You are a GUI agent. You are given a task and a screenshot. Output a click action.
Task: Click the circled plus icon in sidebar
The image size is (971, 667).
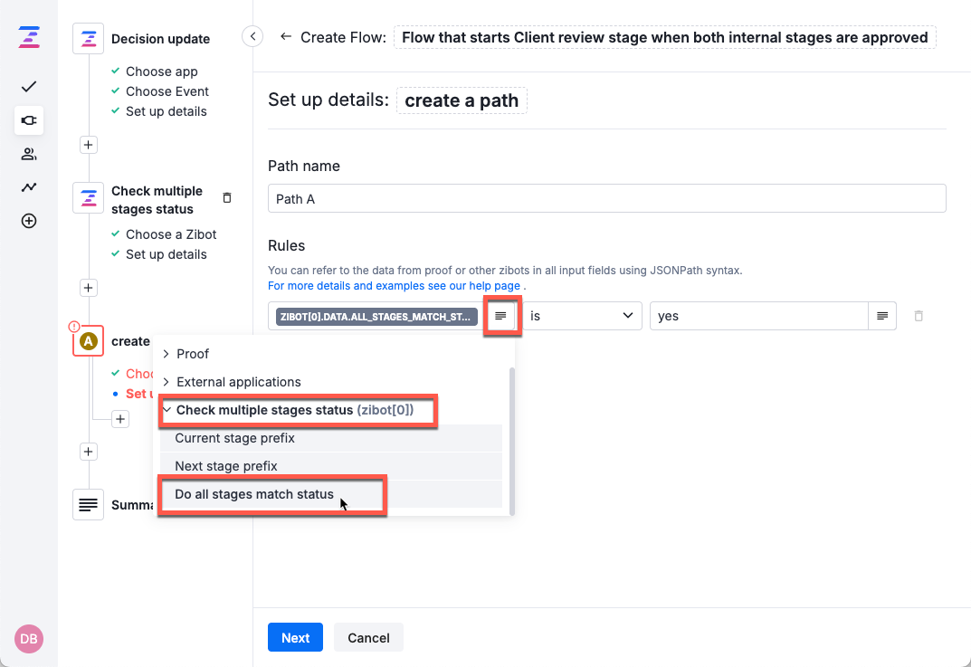pyautogui.click(x=29, y=221)
